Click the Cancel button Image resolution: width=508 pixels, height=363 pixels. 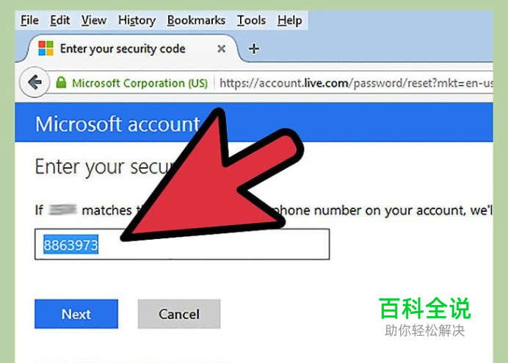(179, 314)
